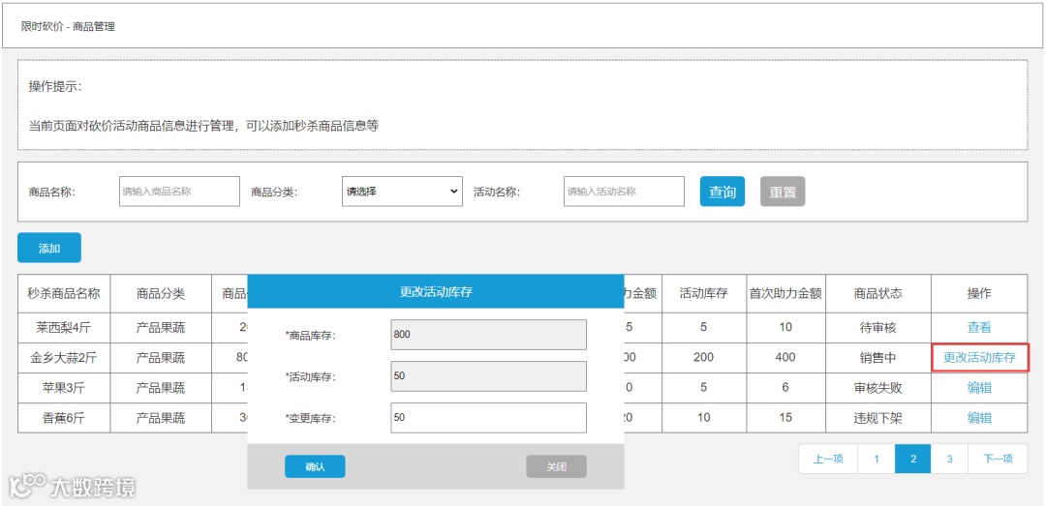Click 违规下架 status cell

tap(878, 418)
